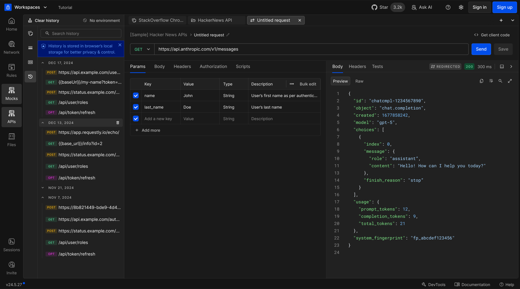Close the Untitled request tab
This screenshot has width=520, height=289.
click(x=300, y=20)
